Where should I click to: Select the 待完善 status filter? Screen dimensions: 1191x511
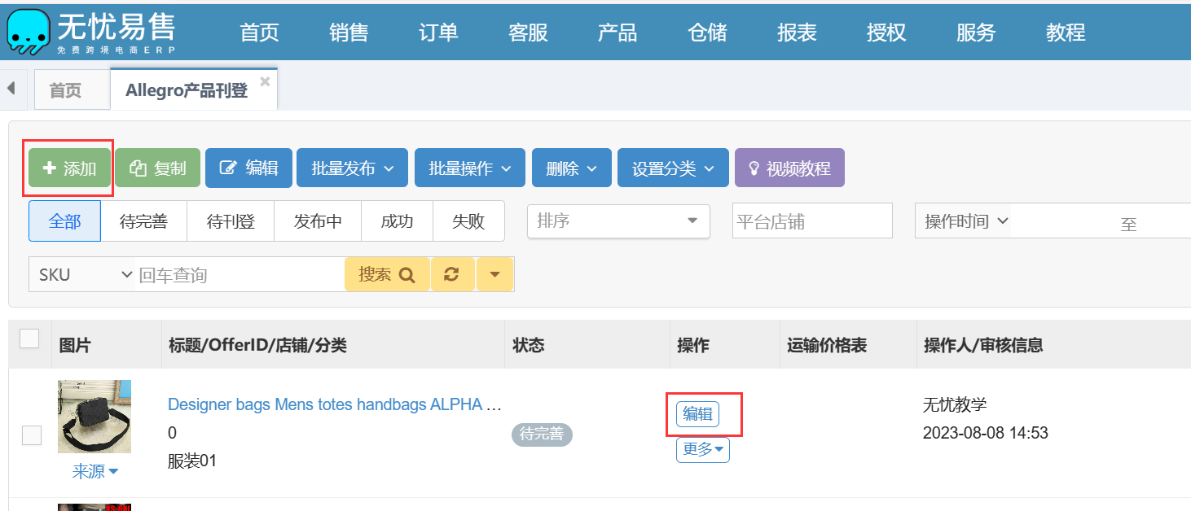click(x=143, y=221)
